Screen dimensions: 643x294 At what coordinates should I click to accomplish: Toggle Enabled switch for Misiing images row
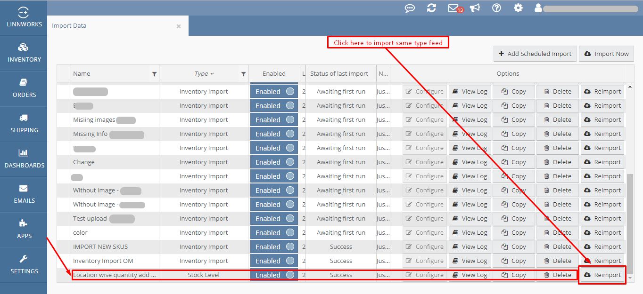274,120
